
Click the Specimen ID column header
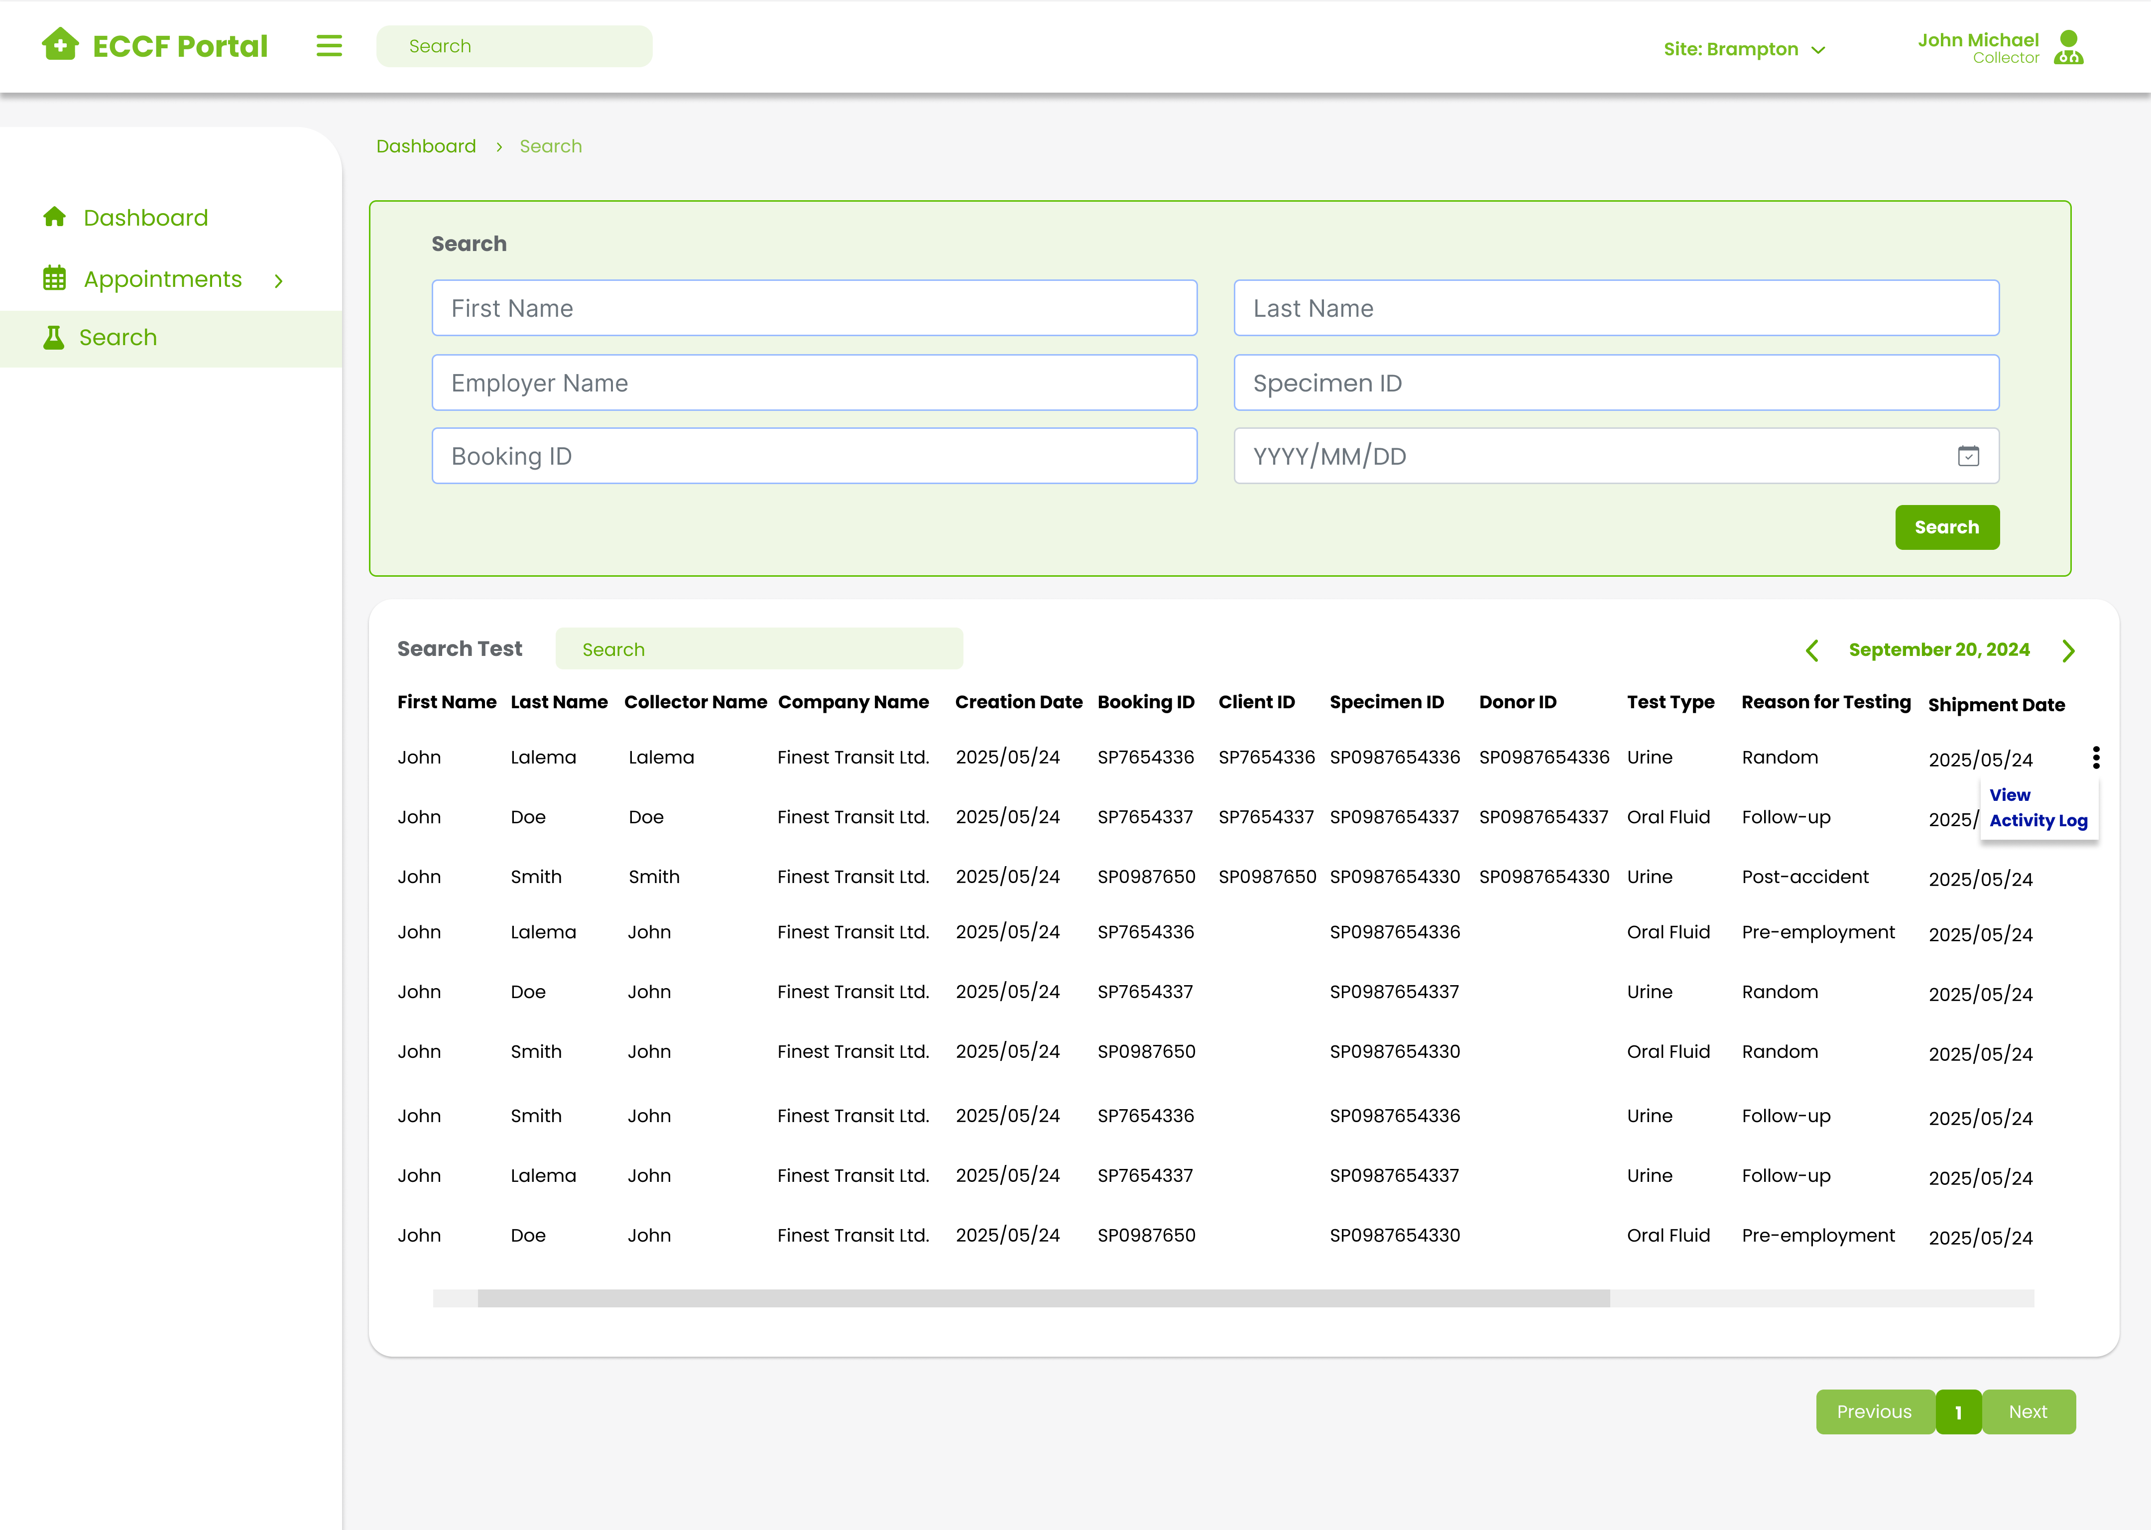[x=1386, y=703]
